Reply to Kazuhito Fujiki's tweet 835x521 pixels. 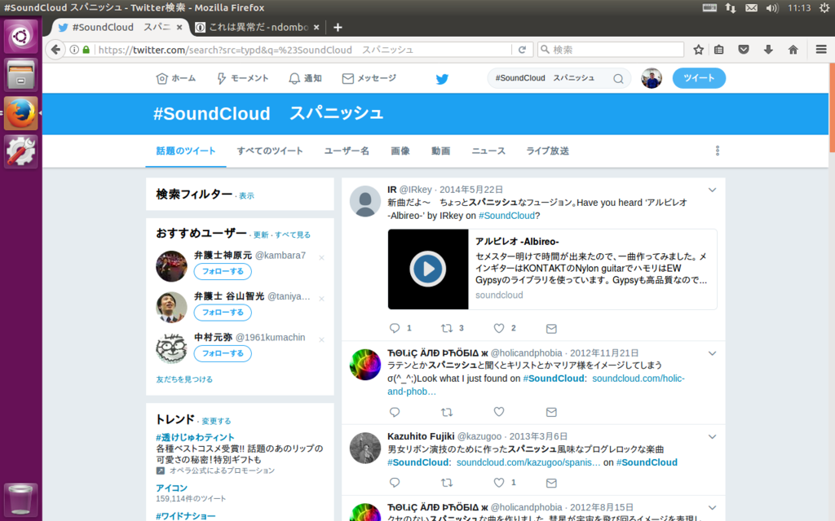click(395, 482)
